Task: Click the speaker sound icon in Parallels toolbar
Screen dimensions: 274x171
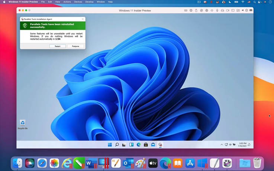Action: click(212, 10)
